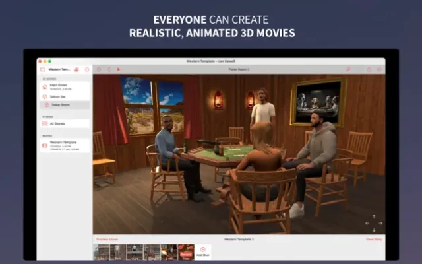Expand the Western Template dropdown above thumbnails
The width and height of the screenshot is (422, 264).
click(x=239, y=239)
